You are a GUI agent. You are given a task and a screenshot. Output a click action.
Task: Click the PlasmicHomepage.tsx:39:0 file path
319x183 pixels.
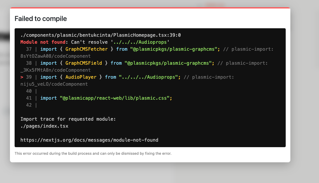(100, 35)
